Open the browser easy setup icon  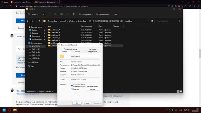[x=199, y=6]
